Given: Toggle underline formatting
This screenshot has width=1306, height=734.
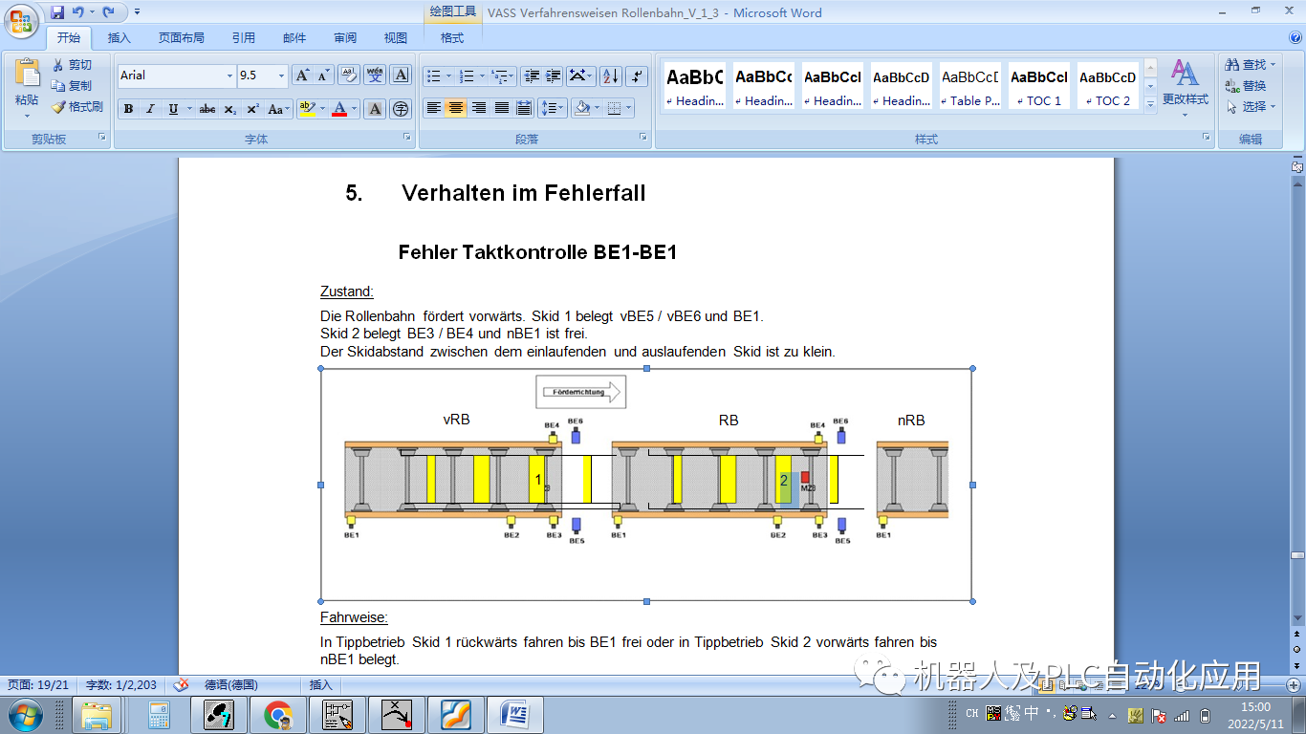Looking at the screenshot, I should click(173, 109).
